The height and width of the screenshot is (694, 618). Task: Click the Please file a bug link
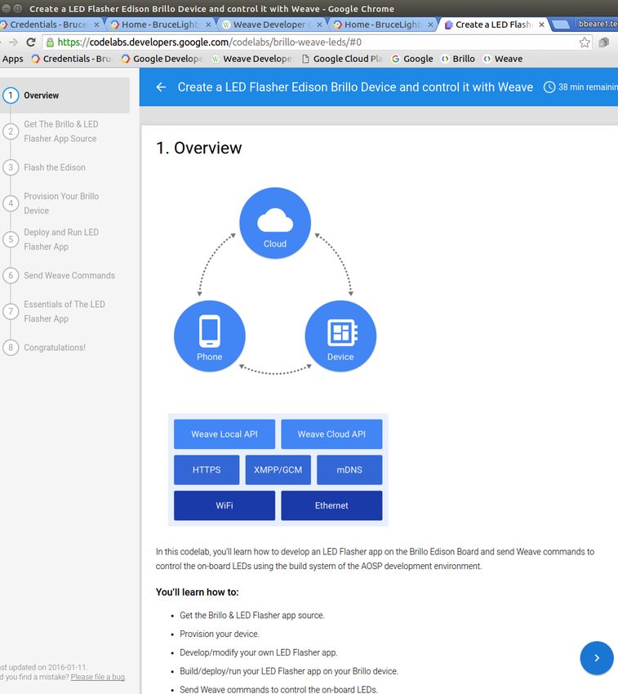tap(98, 677)
